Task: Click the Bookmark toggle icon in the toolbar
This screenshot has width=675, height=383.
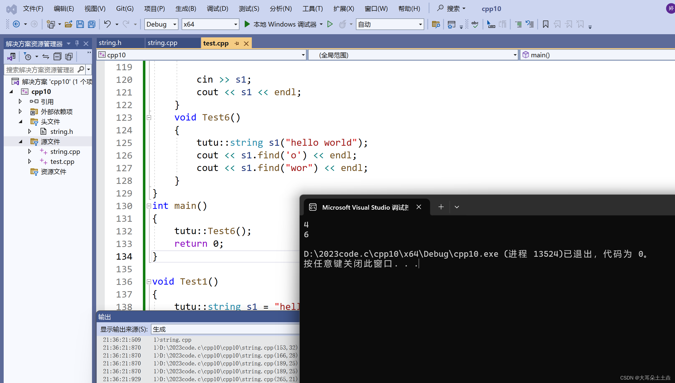Action: pyautogui.click(x=545, y=24)
